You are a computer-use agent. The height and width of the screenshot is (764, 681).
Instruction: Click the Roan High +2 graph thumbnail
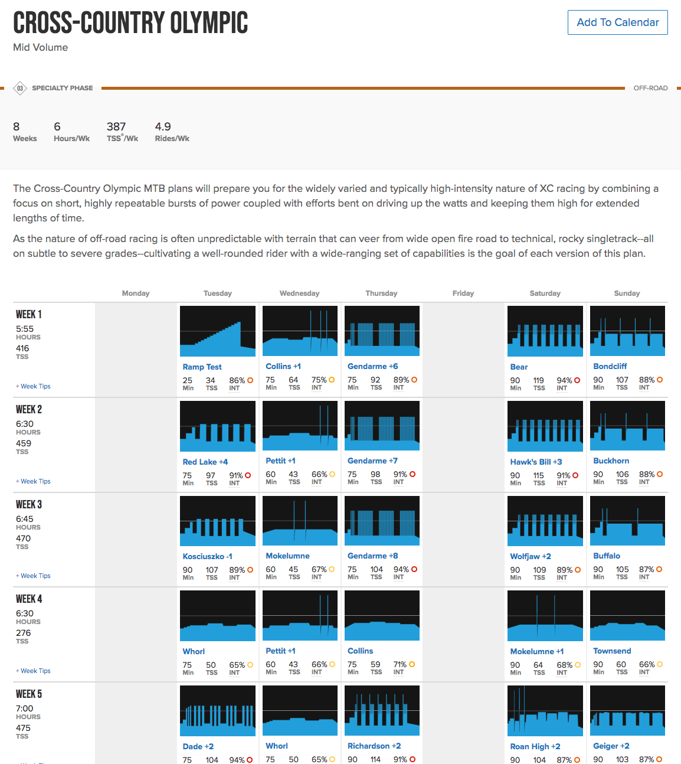point(545,710)
